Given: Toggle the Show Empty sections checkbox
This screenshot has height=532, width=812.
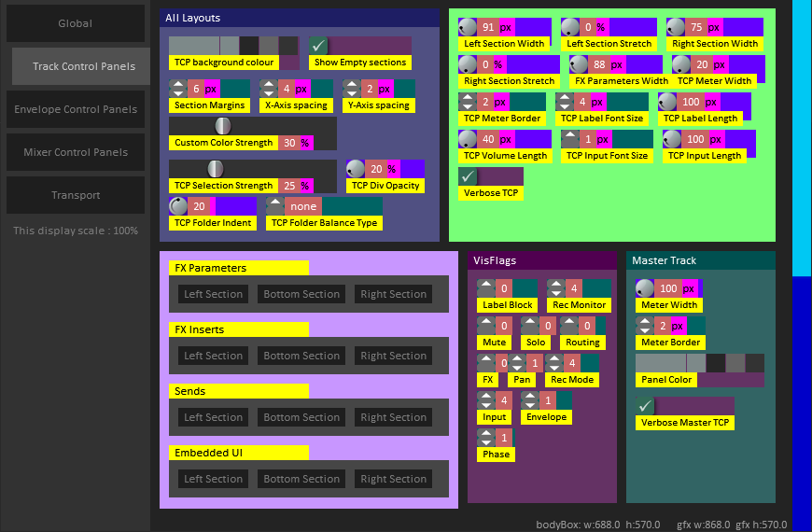Looking at the screenshot, I should pyautogui.click(x=318, y=46).
